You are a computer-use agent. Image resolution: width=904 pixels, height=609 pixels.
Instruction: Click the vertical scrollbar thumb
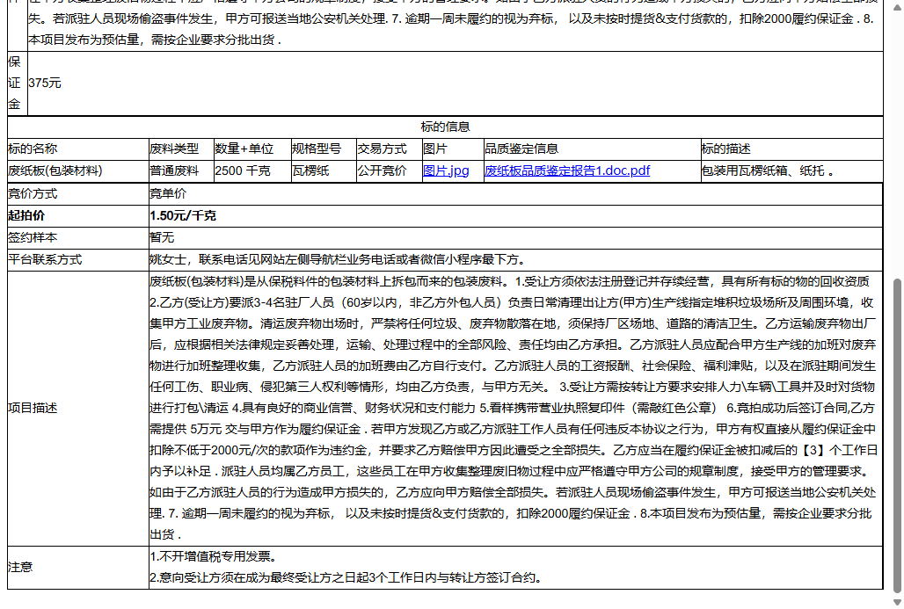point(896,436)
